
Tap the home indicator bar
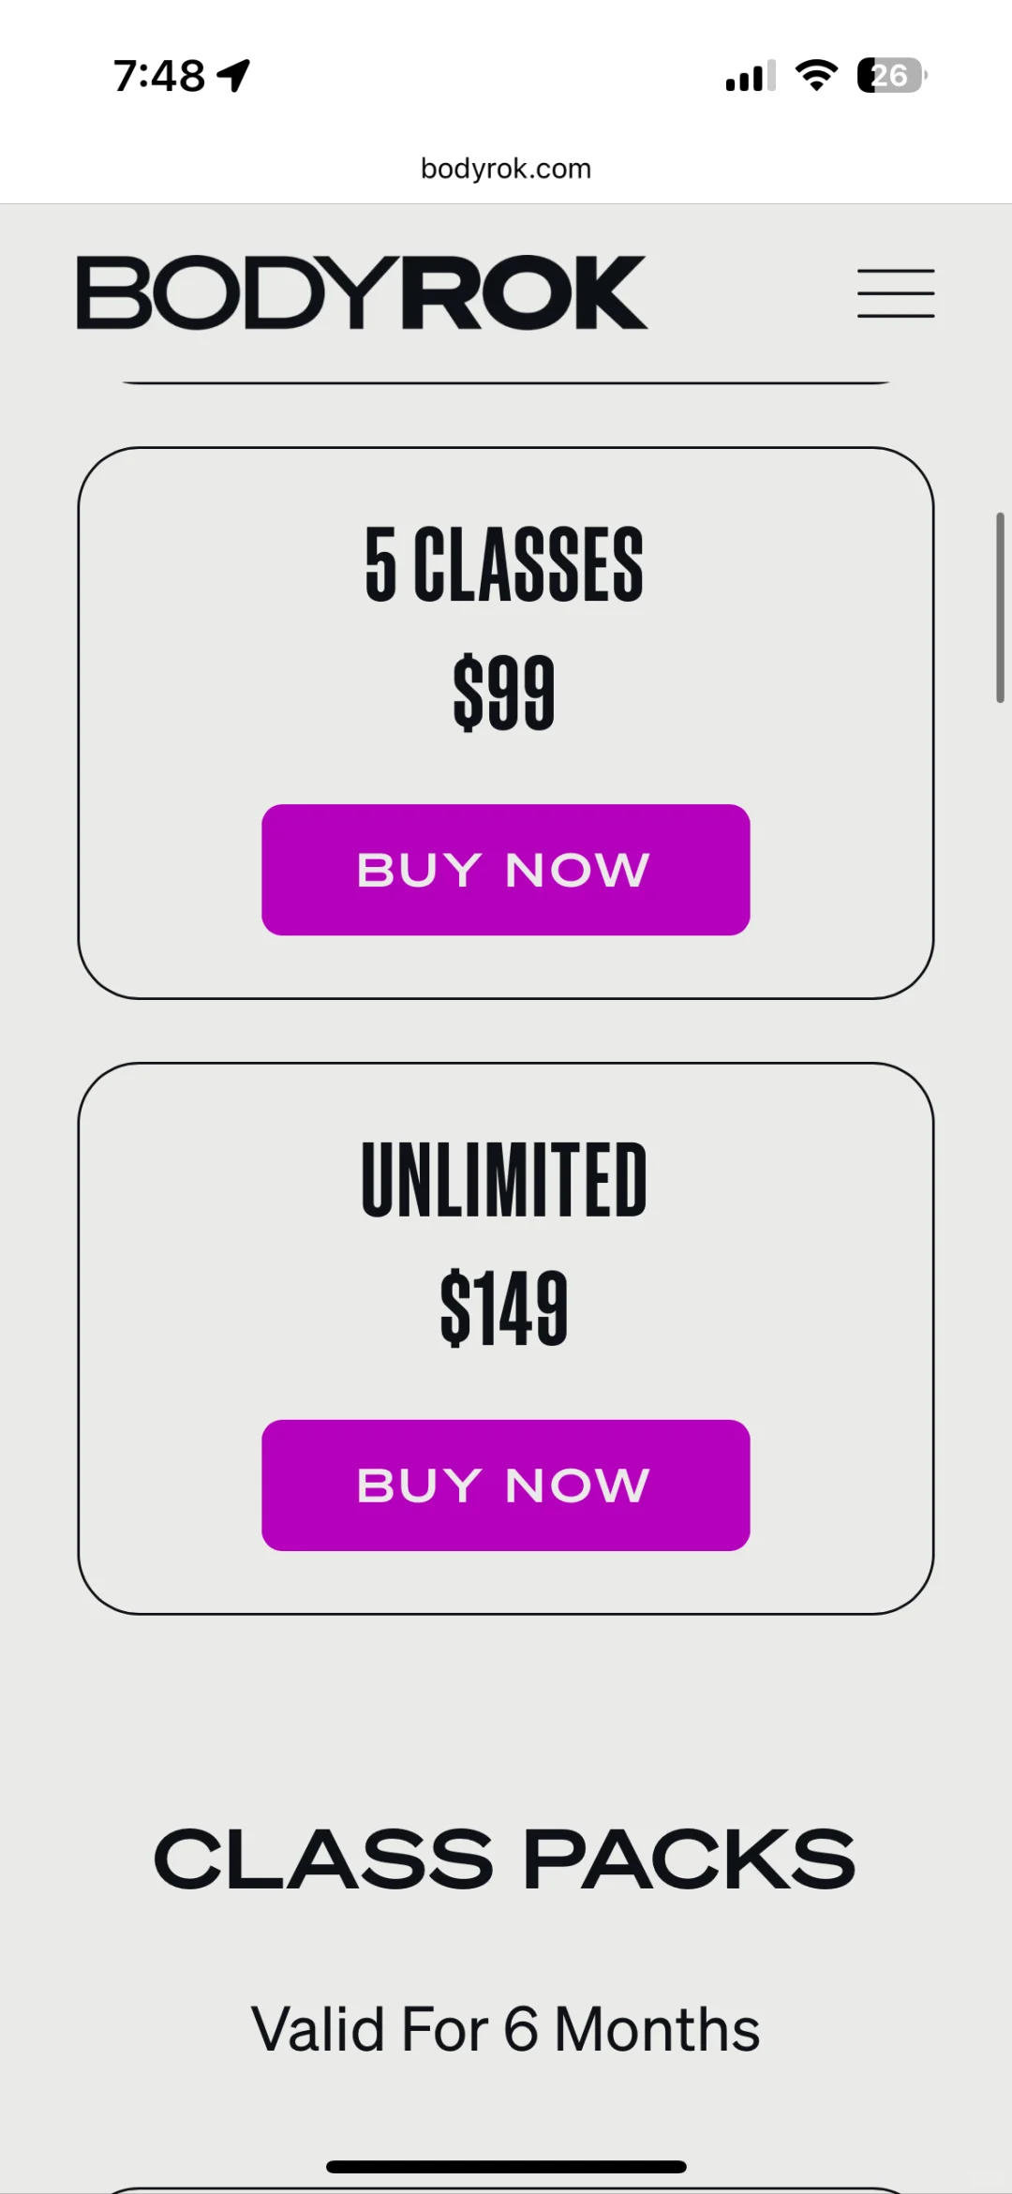(x=506, y=2166)
